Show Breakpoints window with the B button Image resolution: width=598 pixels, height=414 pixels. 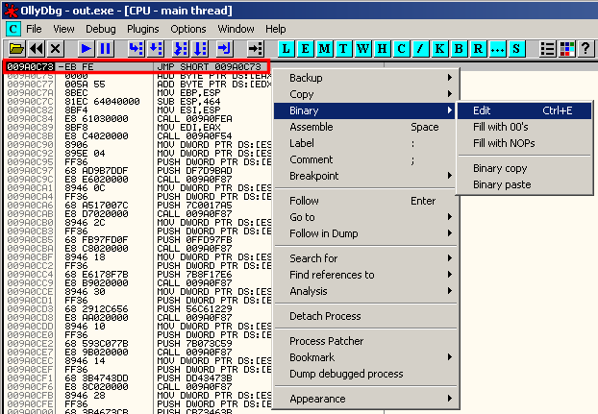[459, 48]
